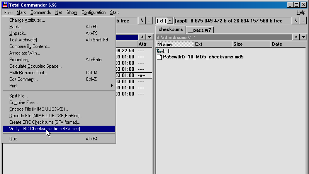Image resolution: width=309 pixels, height=174 pixels.
Task: Select Unpack... menu entry
Action: (59, 33)
